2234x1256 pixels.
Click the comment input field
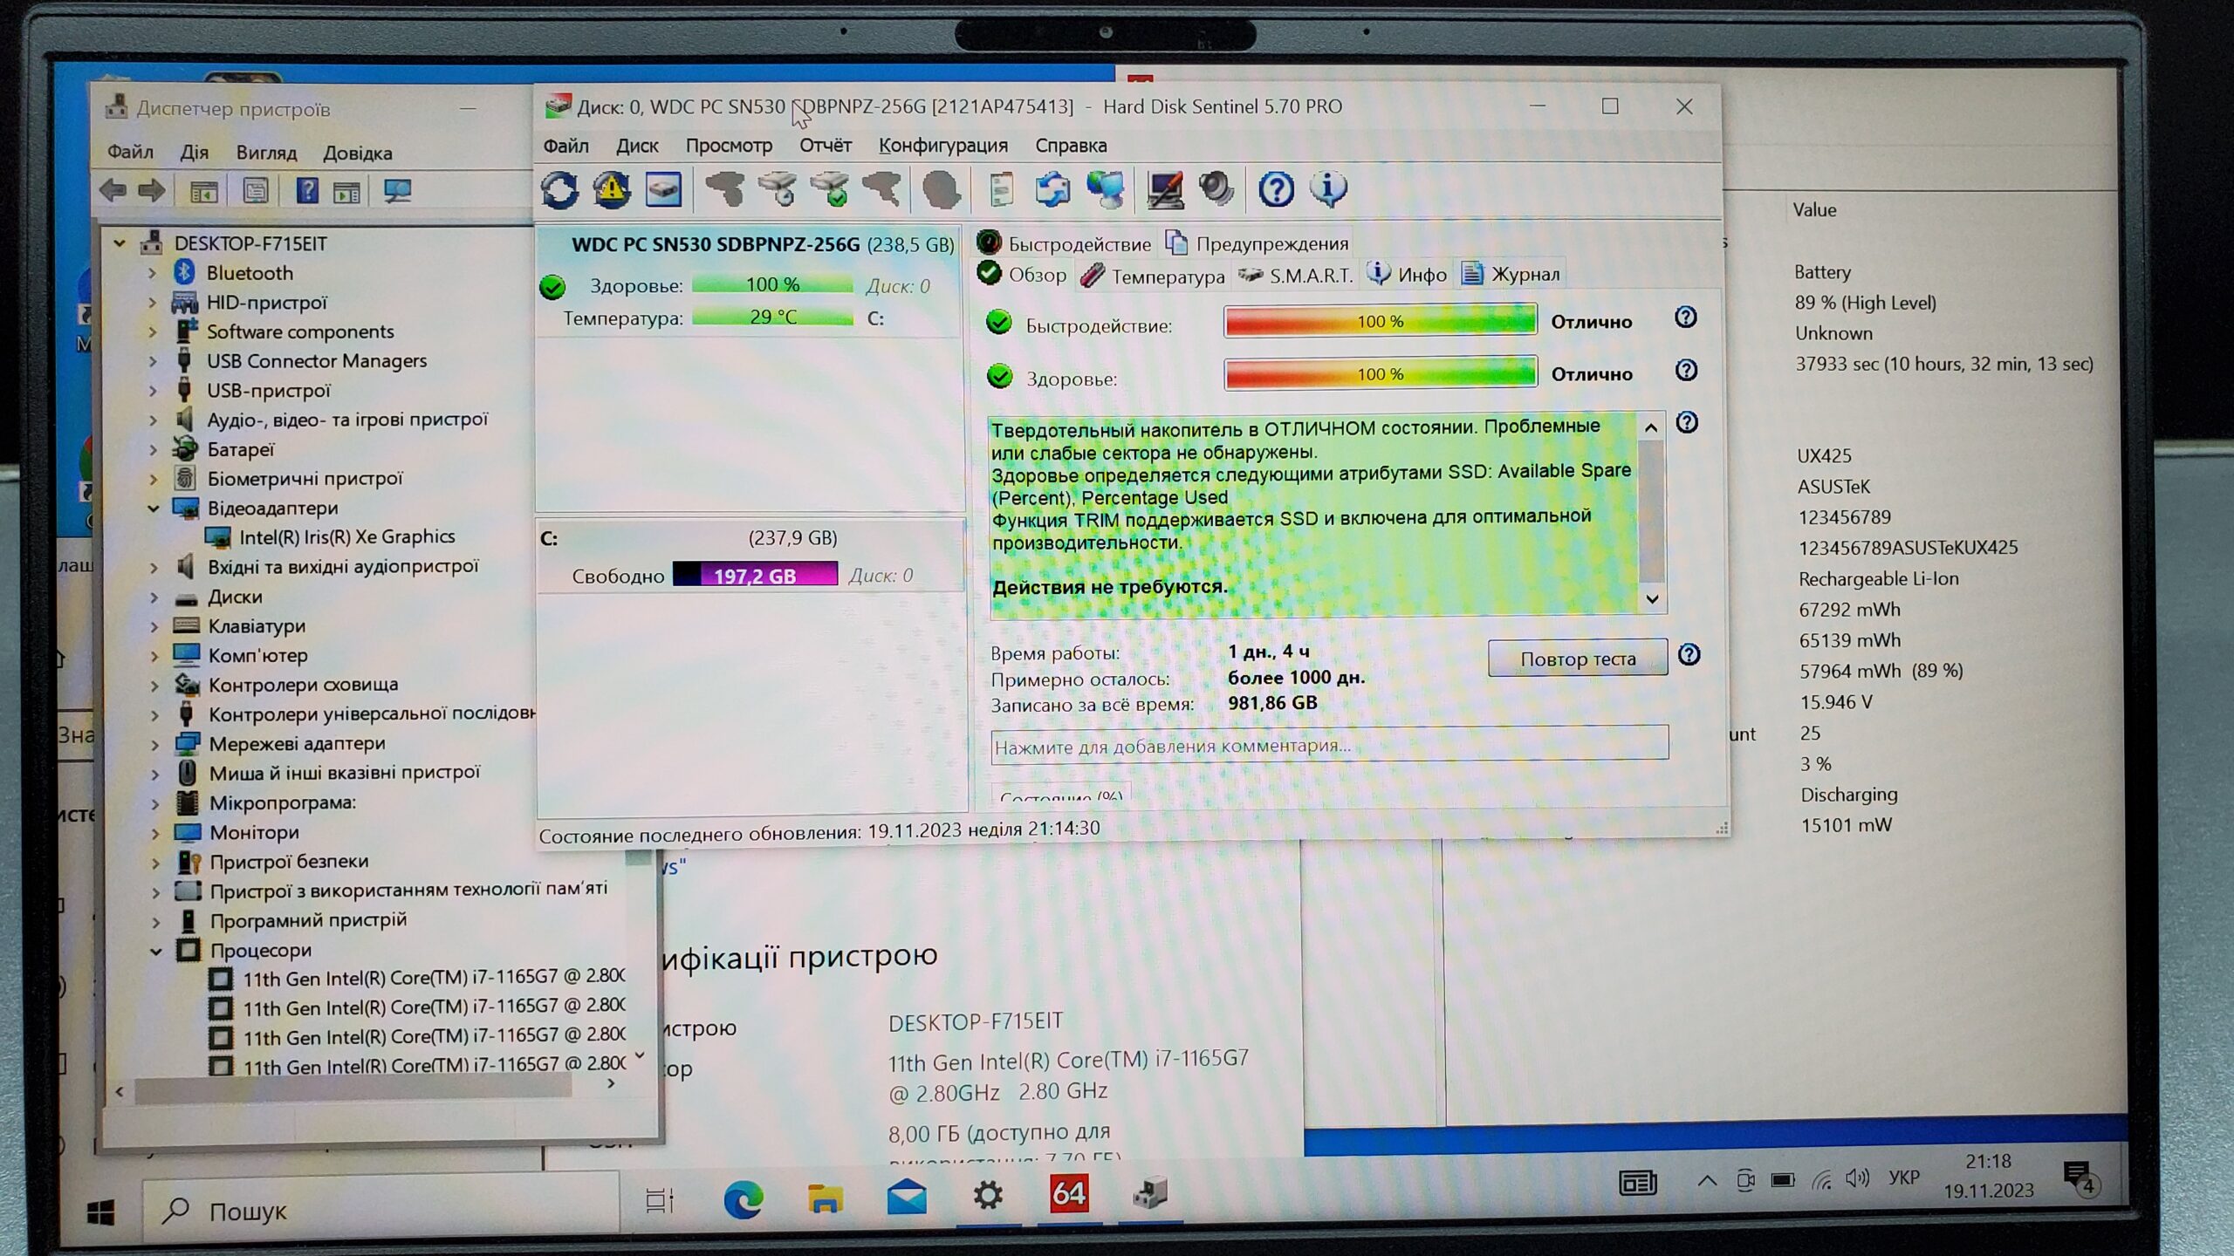pyautogui.click(x=1328, y=746)
